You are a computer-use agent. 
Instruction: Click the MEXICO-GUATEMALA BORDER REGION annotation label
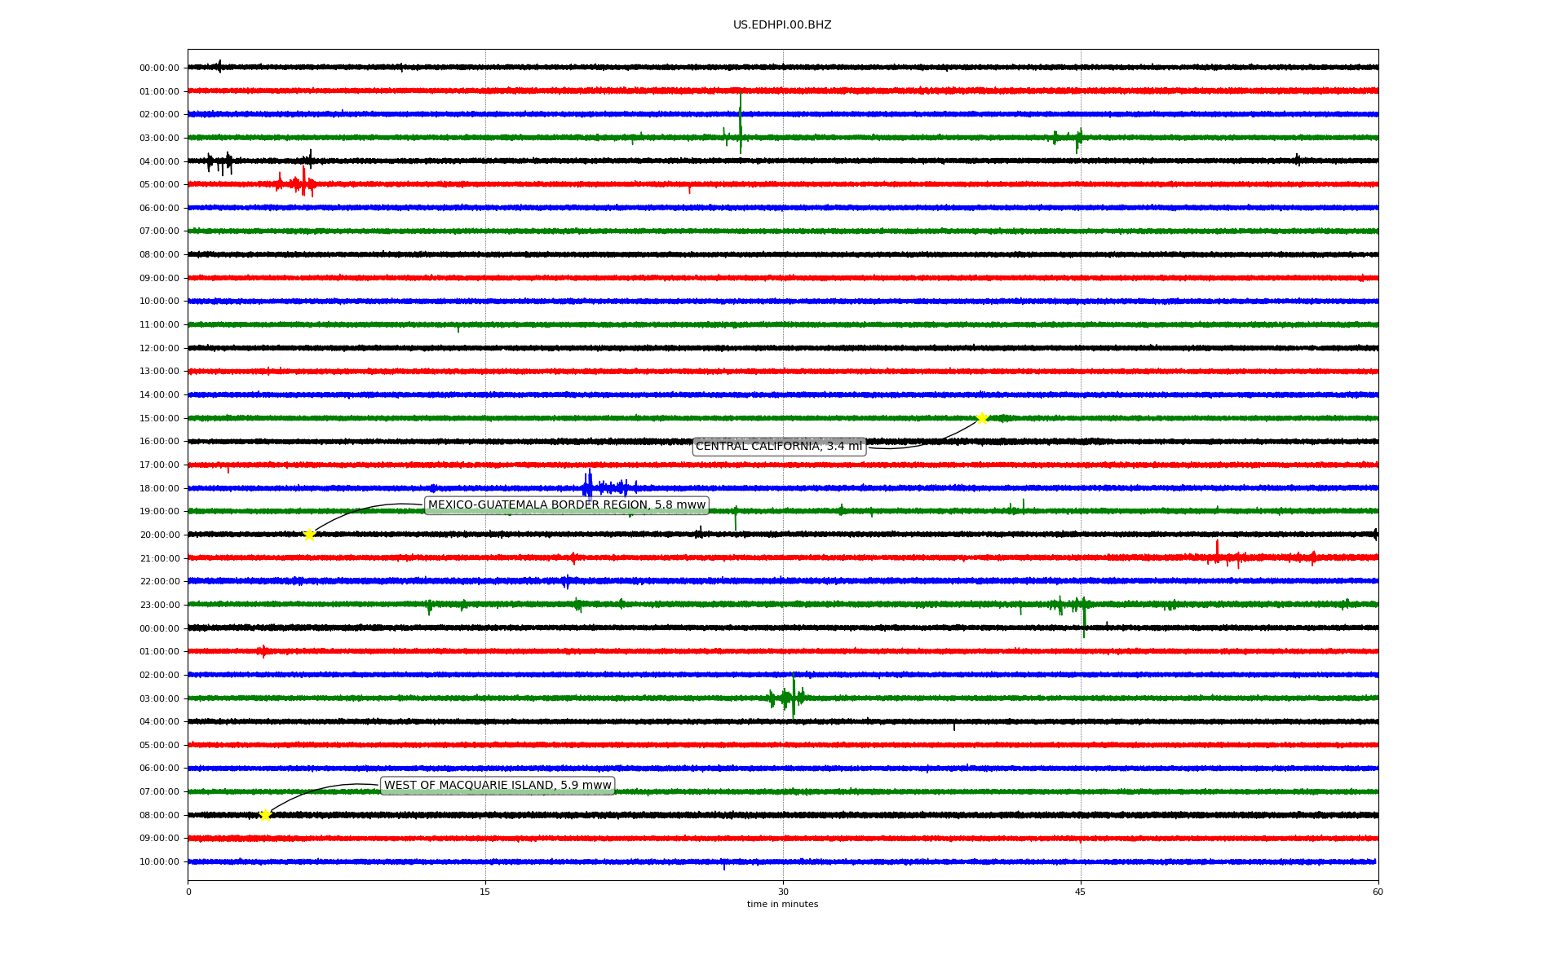click(566, 505)
